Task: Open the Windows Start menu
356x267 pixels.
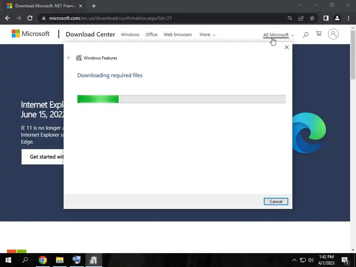Action: pos(8,260)
